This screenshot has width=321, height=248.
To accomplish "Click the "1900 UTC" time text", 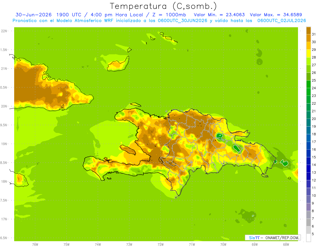I will [69, 15].
